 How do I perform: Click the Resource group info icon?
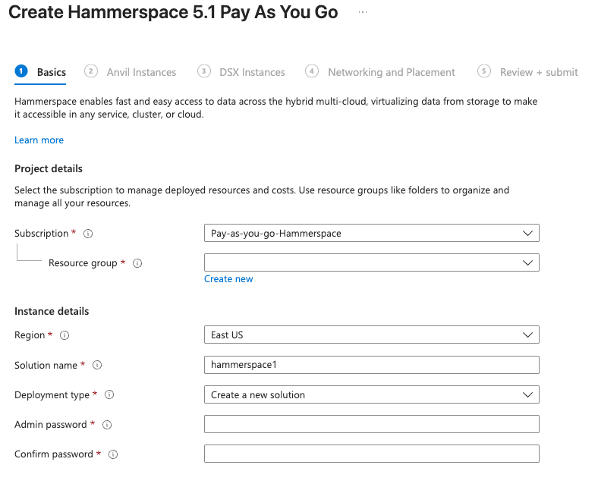tap(137, 263)
